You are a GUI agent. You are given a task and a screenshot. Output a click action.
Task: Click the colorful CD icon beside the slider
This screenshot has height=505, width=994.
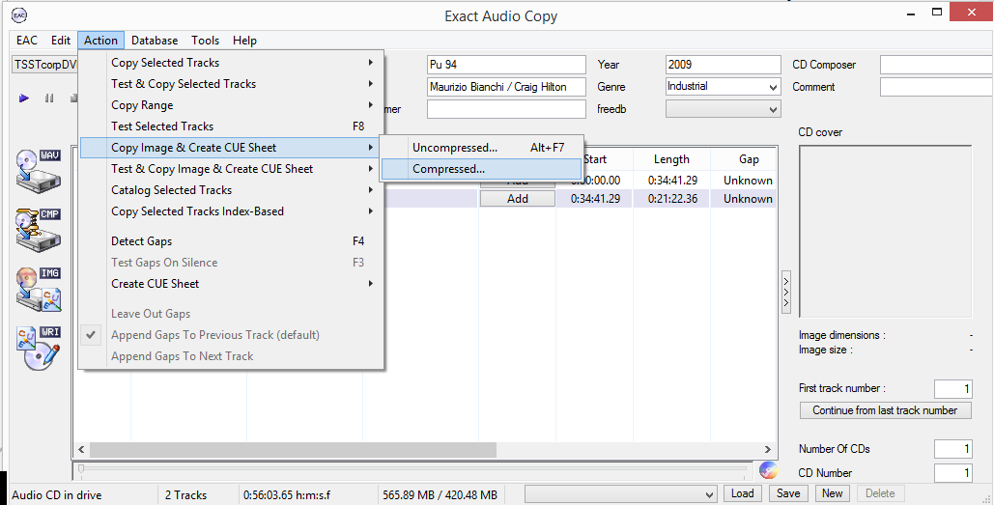coord(768,470)
